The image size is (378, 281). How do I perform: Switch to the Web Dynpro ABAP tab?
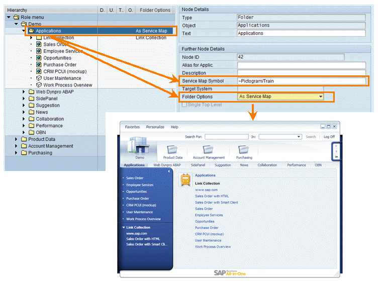pos(167,165)
